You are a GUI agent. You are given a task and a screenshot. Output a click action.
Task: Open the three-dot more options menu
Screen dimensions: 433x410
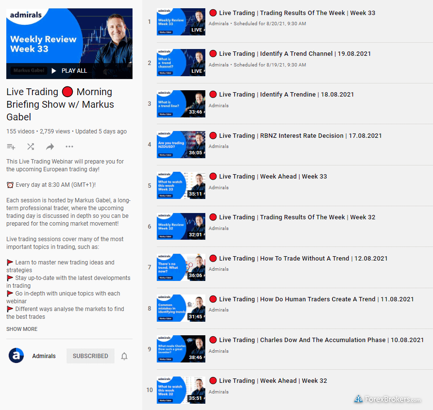pos(69,147)
